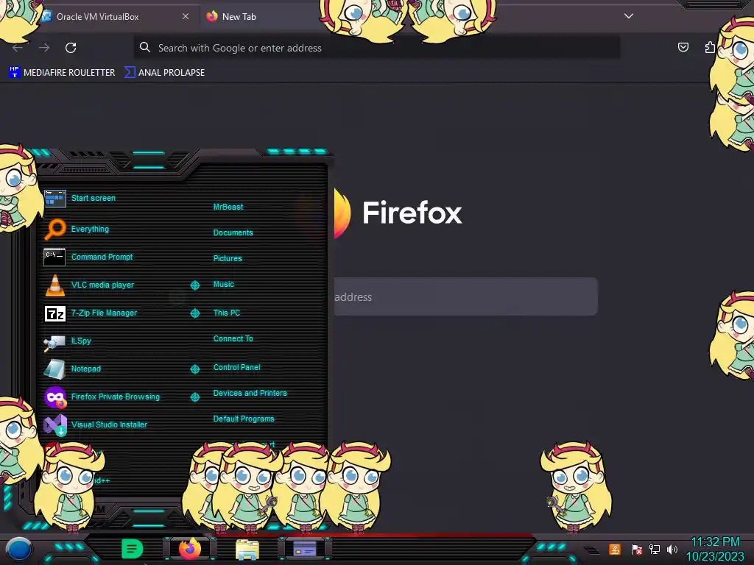Viewport: 754px width, 565px height.
Task: Open the green chat app taskbar icon
Action: [132, 549]
